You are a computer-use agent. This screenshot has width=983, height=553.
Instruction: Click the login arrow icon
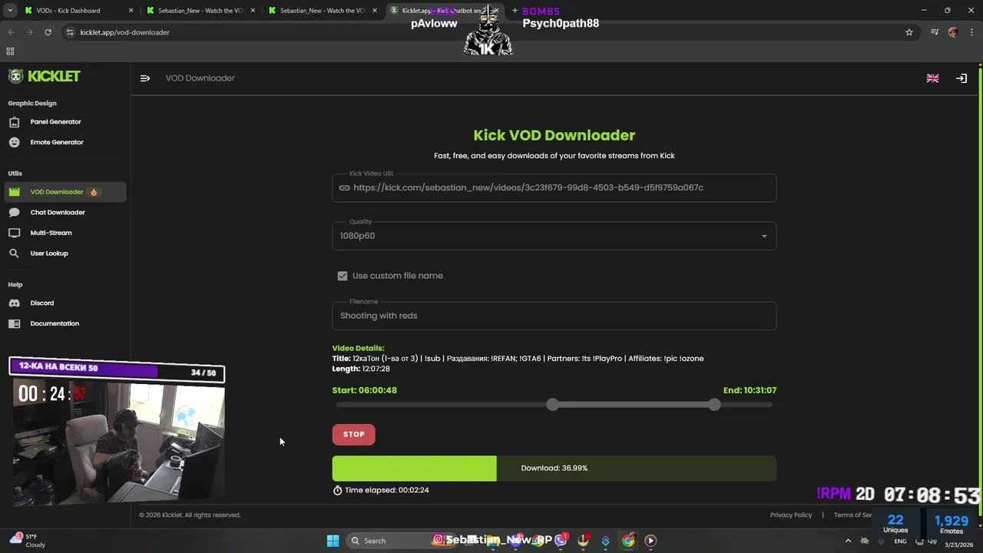coord(961,78)
